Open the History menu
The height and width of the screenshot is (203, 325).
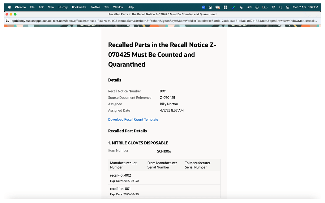pyautogui.click(x=63, y=7)
